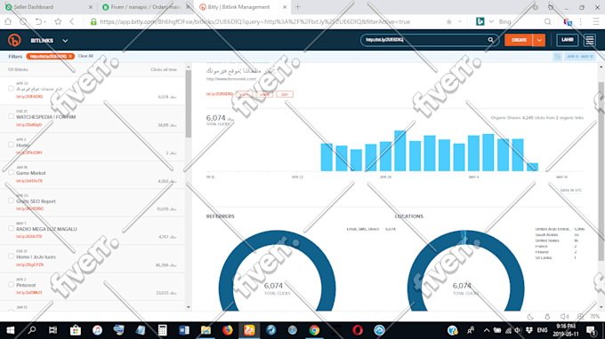Click the SHARE button beside the short link
605x339 pixels.
coord(264,94)
